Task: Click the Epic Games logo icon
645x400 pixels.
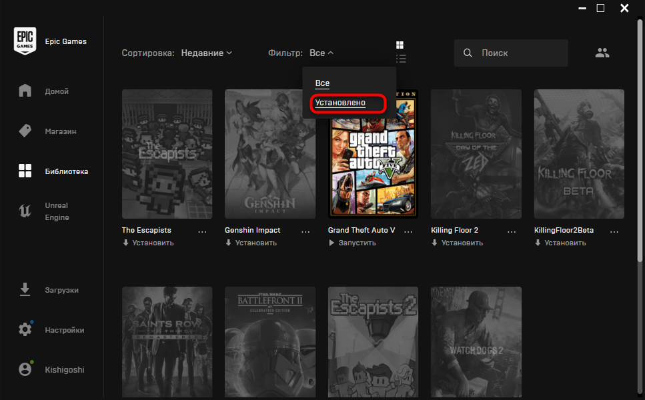Action: (25, 41)
